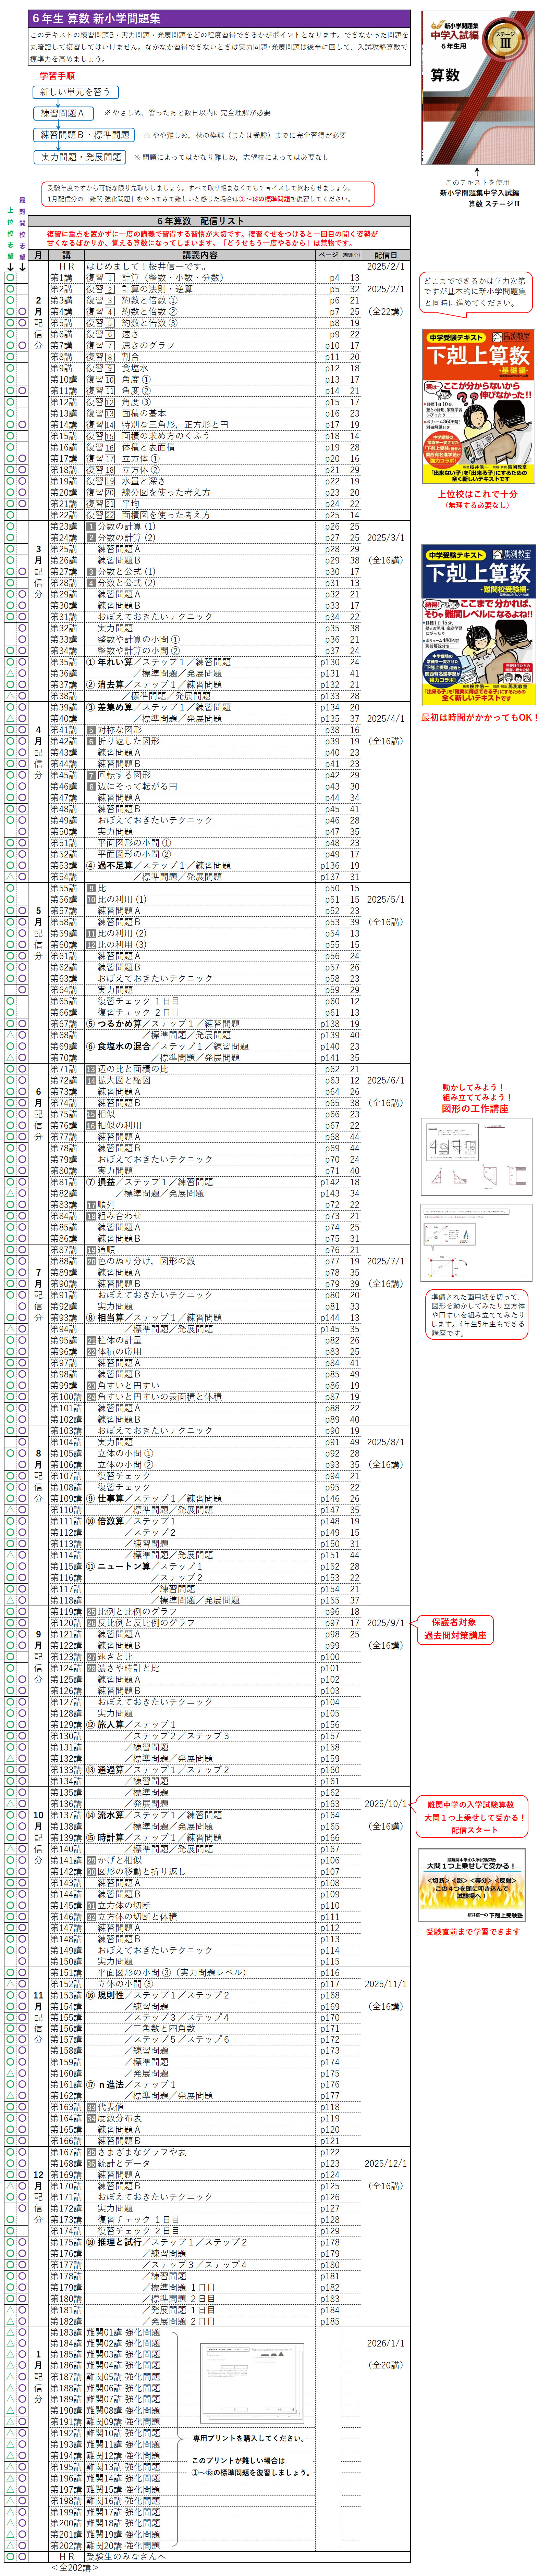Toggle the first-column circle in 第1講 row
The height and width of the screenshot is (2576, 538).
[x=10, y=278]
